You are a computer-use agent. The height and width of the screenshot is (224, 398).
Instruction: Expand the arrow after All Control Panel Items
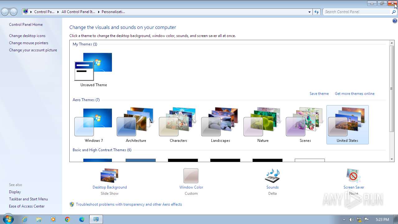tap(99, 12)
